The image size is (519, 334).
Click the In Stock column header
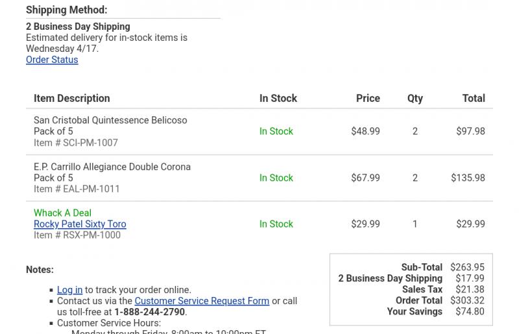[278, 99]
